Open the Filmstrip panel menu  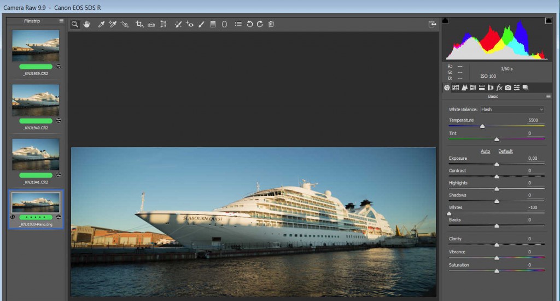coord(61,21)
